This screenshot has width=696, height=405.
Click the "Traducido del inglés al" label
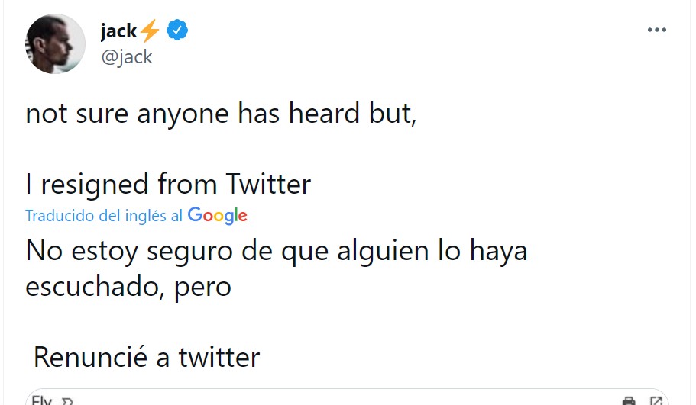point(104,216)
